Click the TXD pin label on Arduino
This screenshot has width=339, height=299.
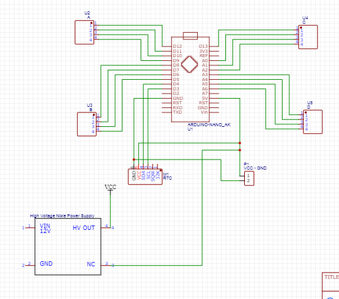(x=178, y=112)
